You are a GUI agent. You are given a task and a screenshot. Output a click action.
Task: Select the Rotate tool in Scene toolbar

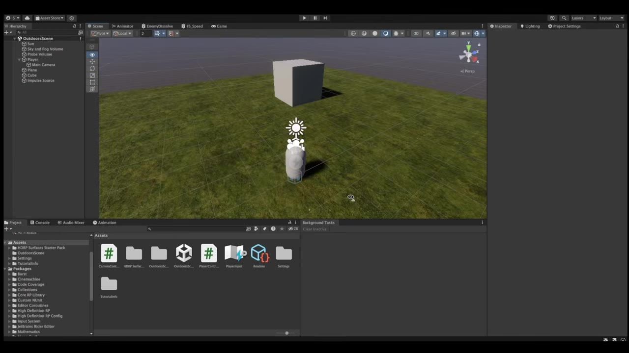point(92,69)
